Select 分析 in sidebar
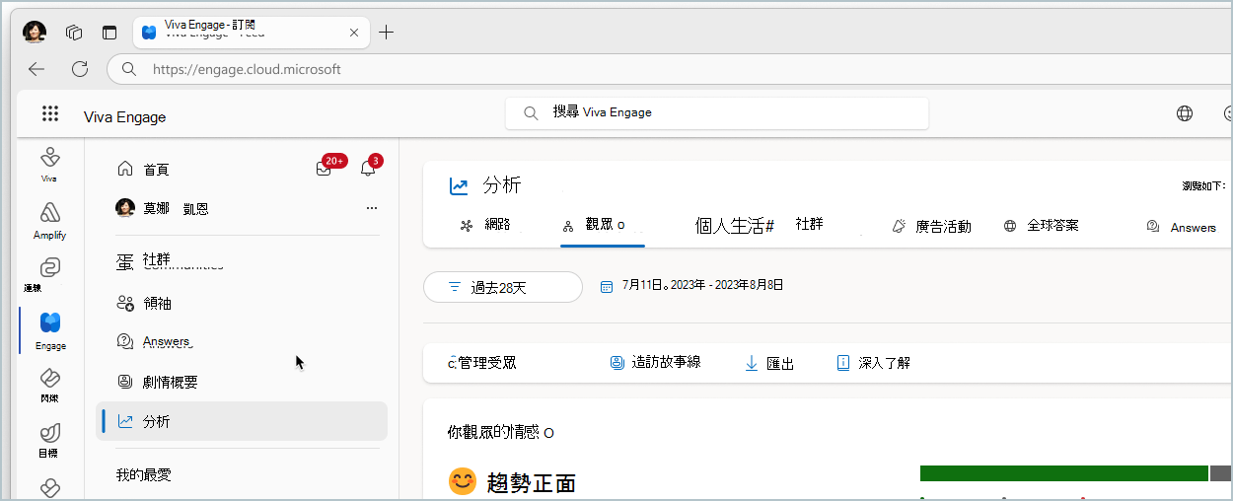1233x501 pixels. 242,421
